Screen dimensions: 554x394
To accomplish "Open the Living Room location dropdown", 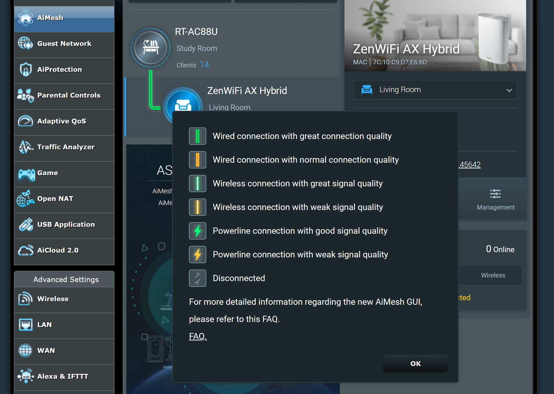I will pos(435,90).
